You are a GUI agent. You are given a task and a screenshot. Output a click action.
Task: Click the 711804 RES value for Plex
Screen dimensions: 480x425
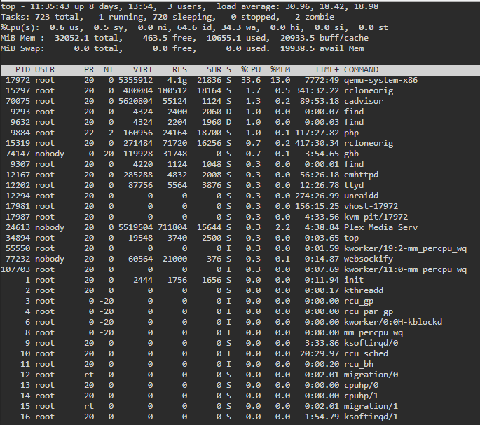click(172, 227)
